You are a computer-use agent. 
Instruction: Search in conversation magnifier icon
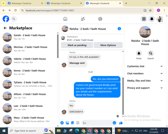(x=151, y=53)
